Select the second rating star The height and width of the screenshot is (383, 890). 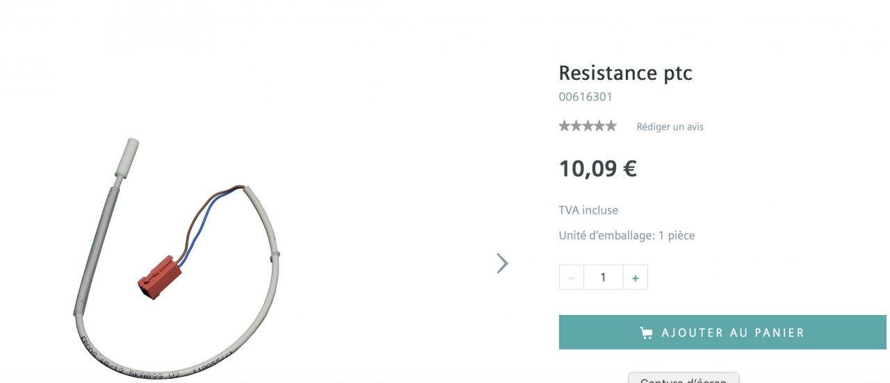[576, 126]
